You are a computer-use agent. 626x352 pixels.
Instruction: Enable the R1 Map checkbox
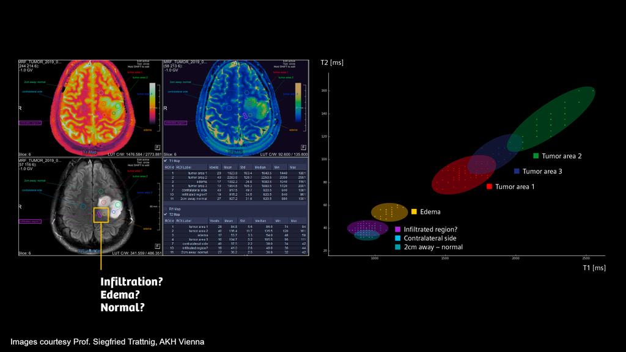[166, 209]
